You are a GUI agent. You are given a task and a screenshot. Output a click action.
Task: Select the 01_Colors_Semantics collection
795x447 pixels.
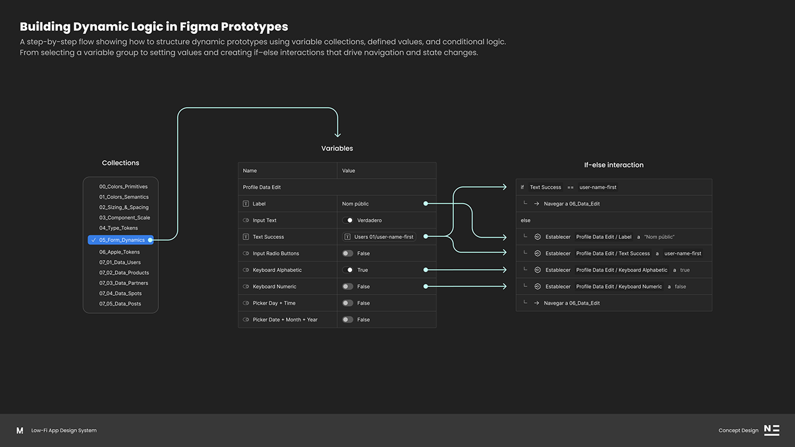coord(124,197)
